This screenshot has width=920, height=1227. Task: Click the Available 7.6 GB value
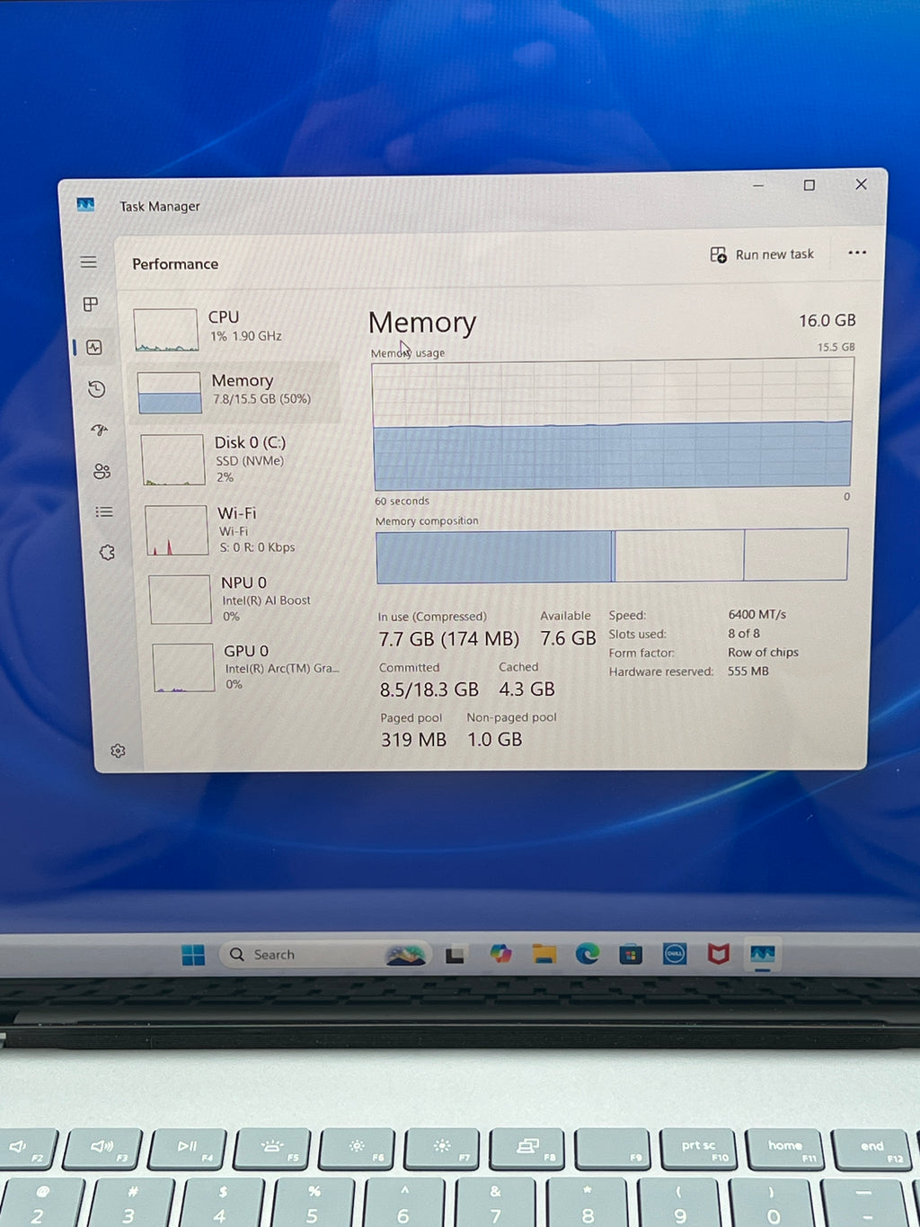[568, 638]
